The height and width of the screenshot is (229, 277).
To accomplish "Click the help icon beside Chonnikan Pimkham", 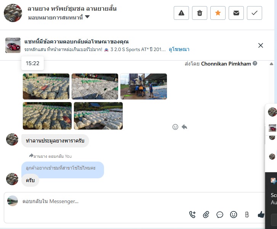I will point(255,63).
